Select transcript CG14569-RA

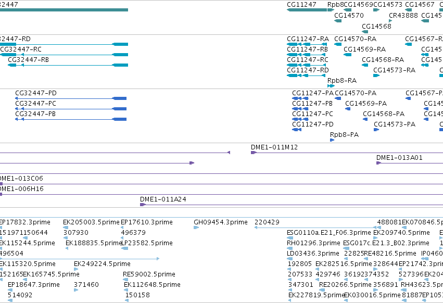click(365, 49)
